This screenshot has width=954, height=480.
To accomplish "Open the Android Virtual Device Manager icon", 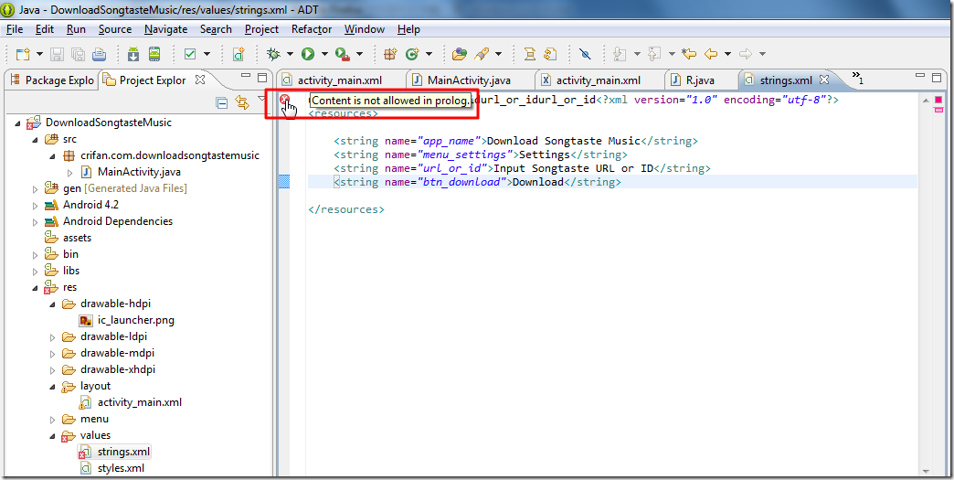I will tap(154, 54).
